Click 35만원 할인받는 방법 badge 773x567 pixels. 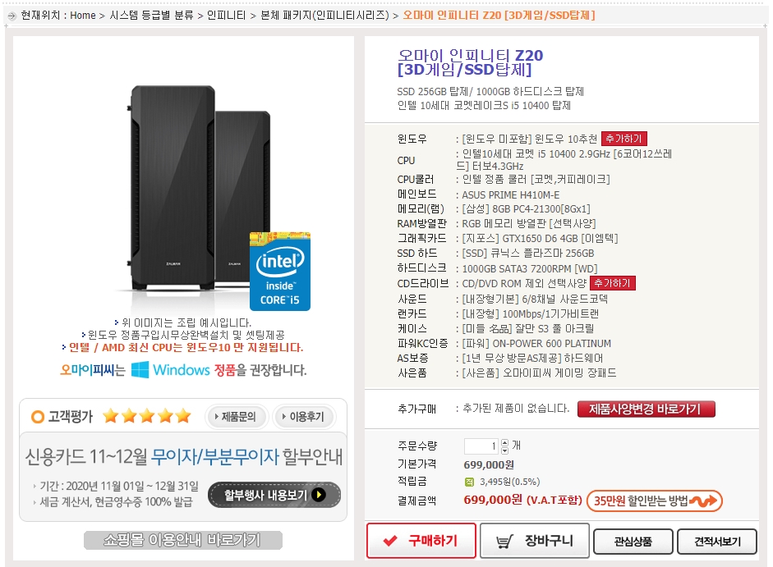click(655, 501)
